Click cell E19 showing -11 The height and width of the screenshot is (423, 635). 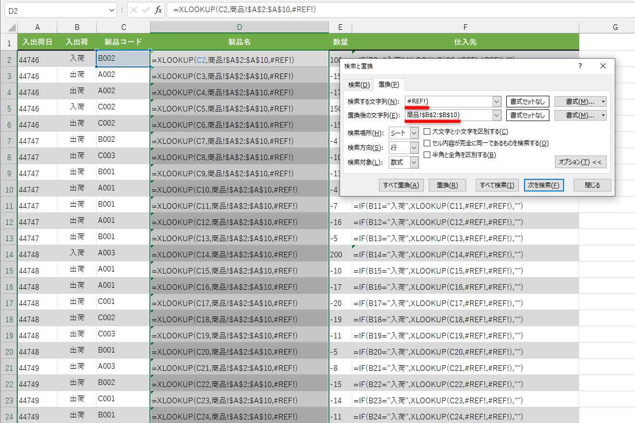340,335
